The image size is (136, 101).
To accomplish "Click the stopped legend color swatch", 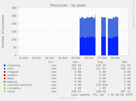I will click(x=5, y=72).
